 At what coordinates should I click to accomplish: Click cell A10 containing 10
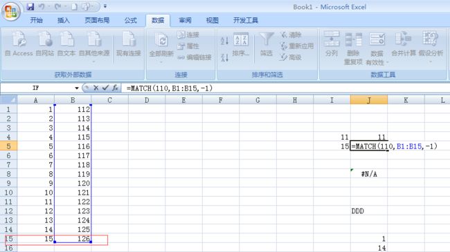click(x=35, y=193)
